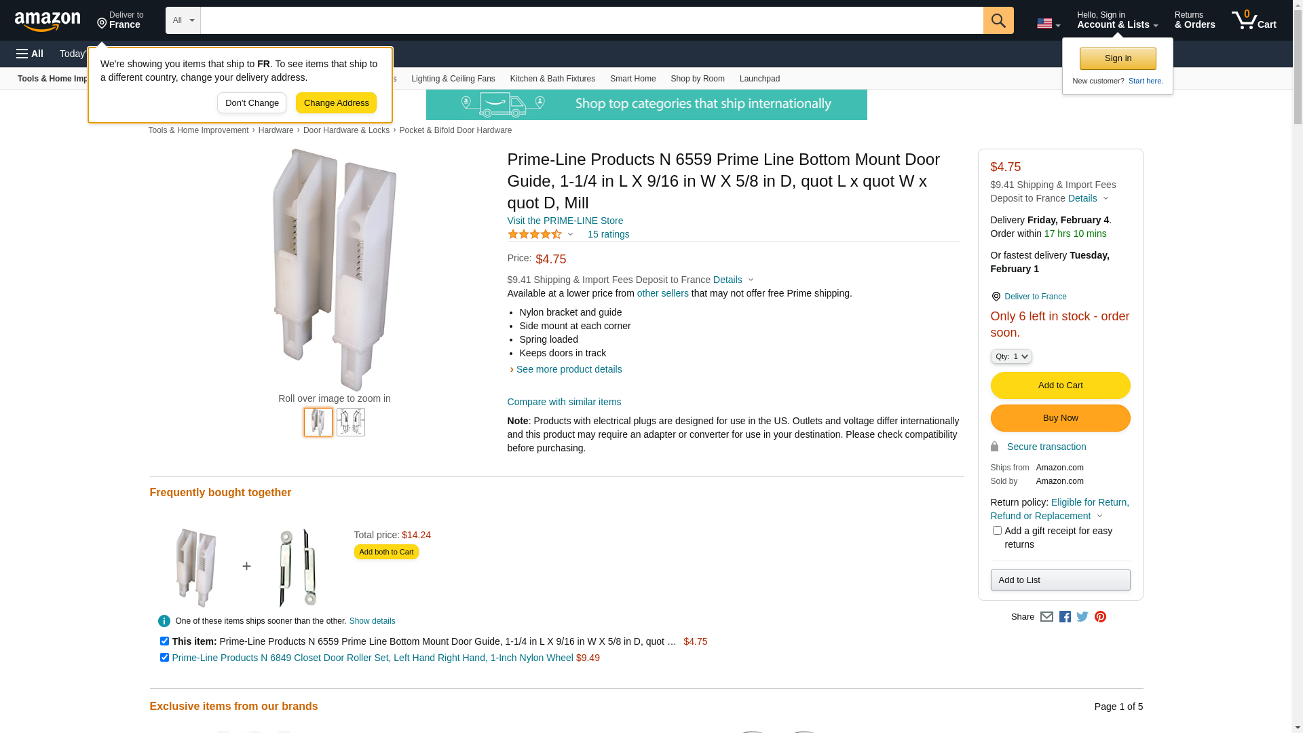The height and width of the screenshot is (733, 1303).
Task: Click into the Amazon search field
Action: pos(592,20)
